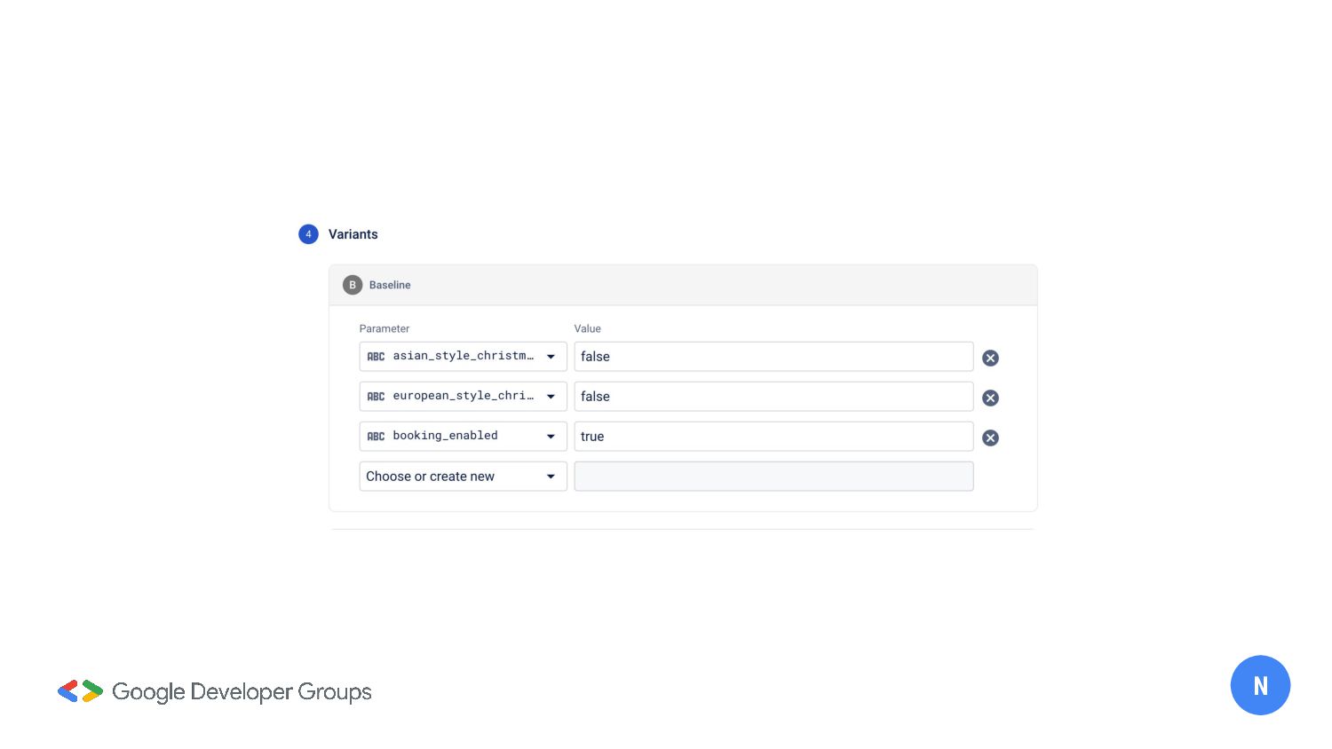Click the step 4 Variants number badge
The height and width of the screenshot is (749, 1332).
pos(308,234)
